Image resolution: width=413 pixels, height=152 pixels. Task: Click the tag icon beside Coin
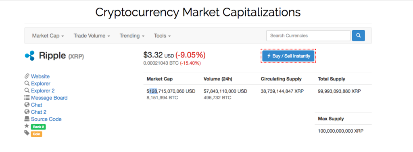click(27, 133)
